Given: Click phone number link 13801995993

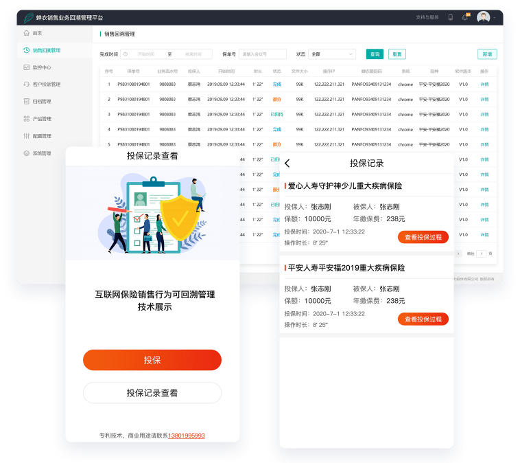Looking at the screenshot, I should pyautogui.click(x=187, y=436).
